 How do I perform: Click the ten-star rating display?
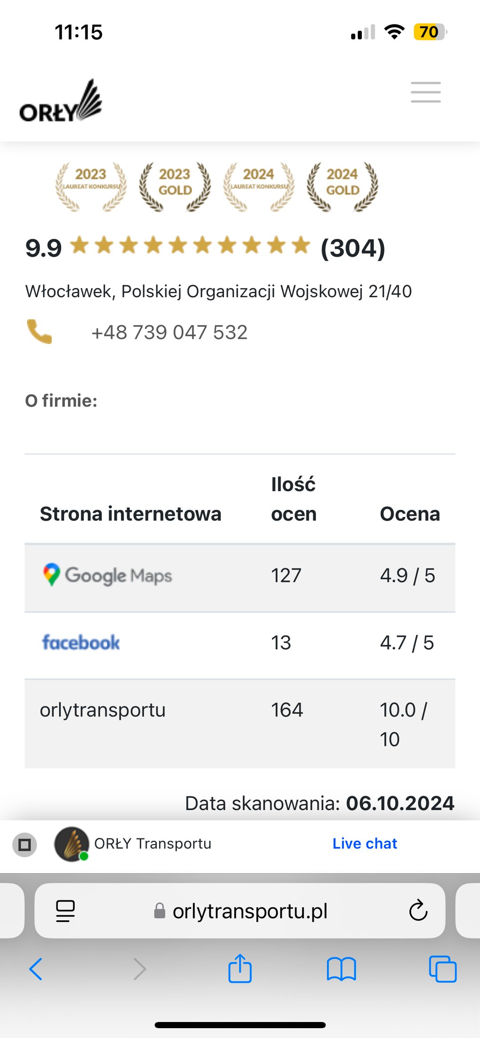tap(190, 245)
